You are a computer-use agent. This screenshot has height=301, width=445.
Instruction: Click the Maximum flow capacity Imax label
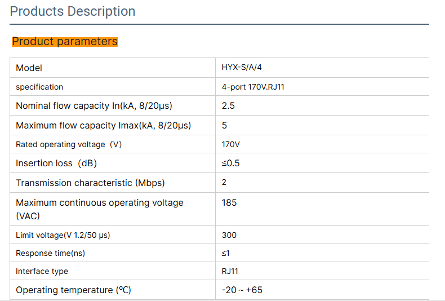(103, 125)
